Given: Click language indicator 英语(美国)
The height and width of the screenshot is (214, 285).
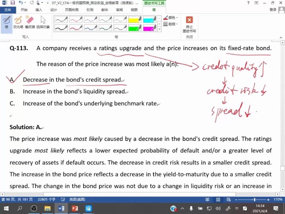Looking at the screenshot, I should click(x=77, y=200).
